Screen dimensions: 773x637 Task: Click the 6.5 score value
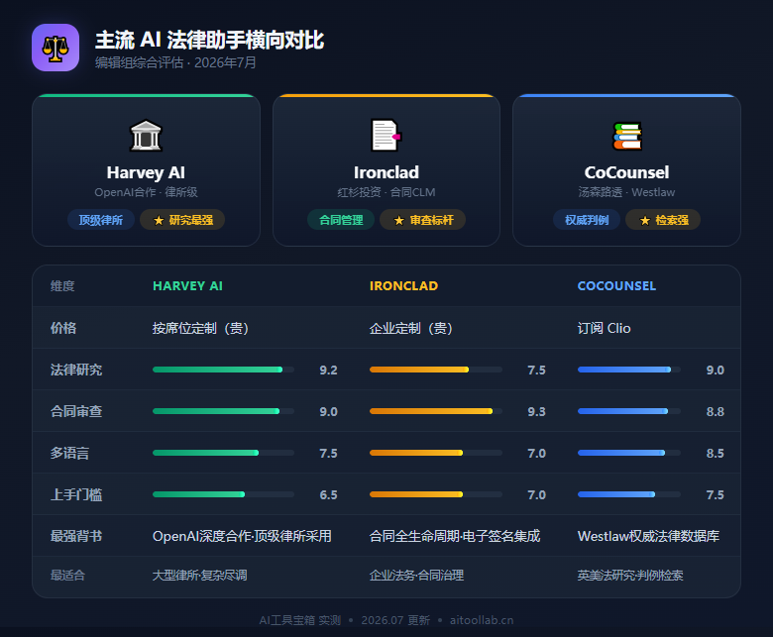pos(328,494)
